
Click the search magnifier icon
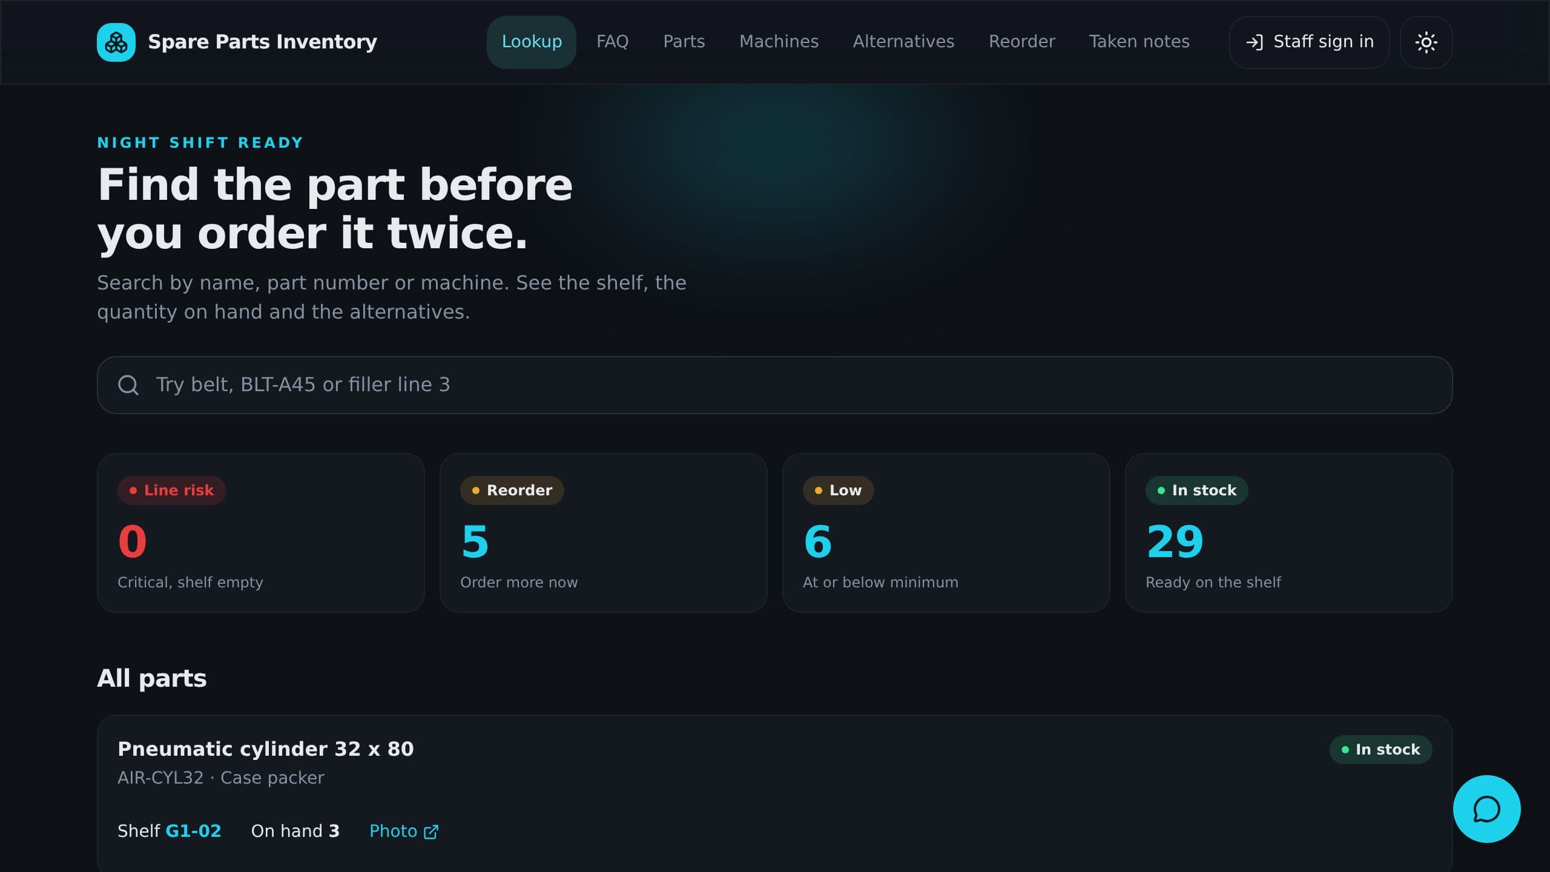pyautogui.click(x=128, y=385)
